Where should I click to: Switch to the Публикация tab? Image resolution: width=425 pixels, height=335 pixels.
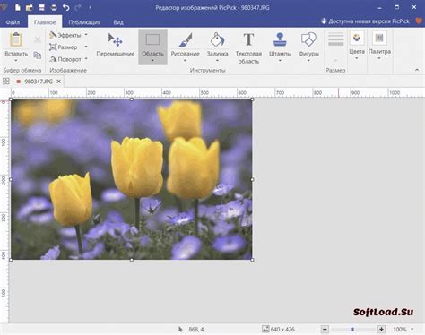point(84,22)
